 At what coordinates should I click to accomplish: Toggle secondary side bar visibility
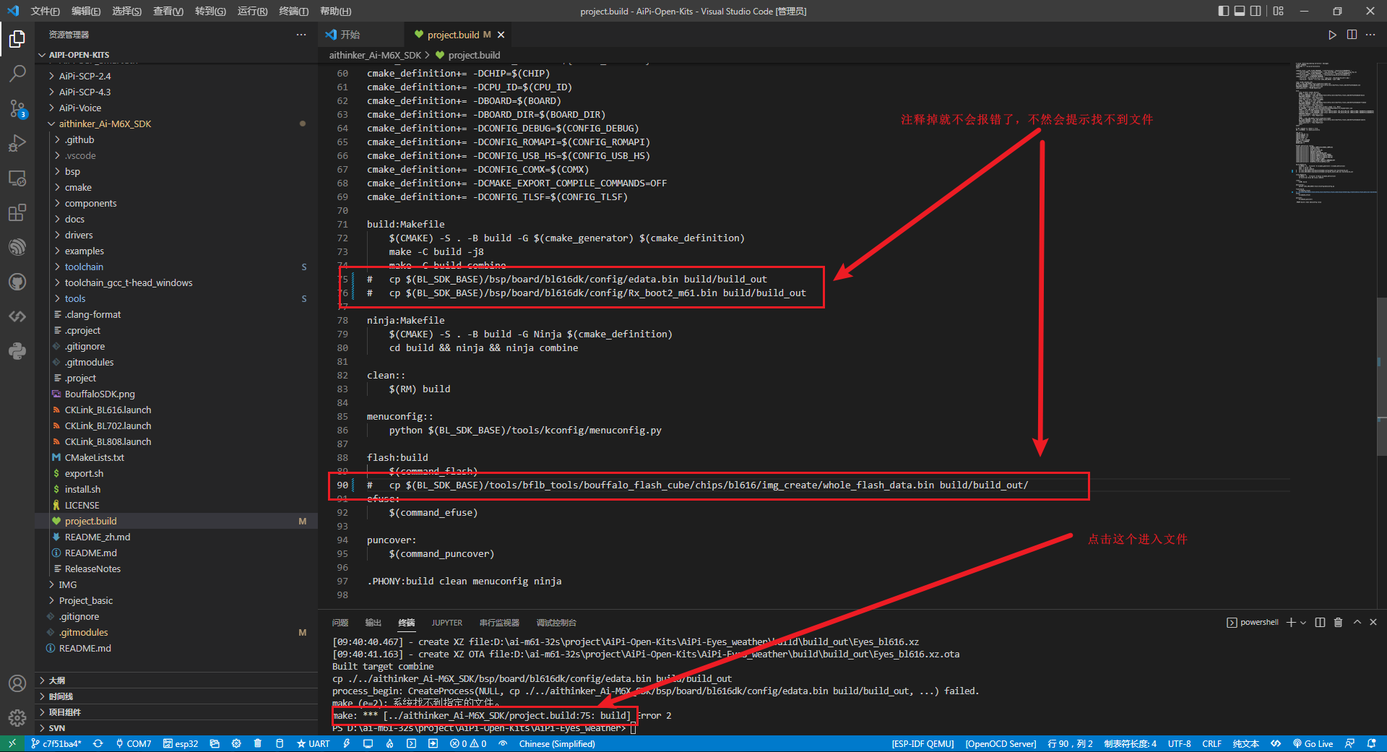[x=1256, y=11]
